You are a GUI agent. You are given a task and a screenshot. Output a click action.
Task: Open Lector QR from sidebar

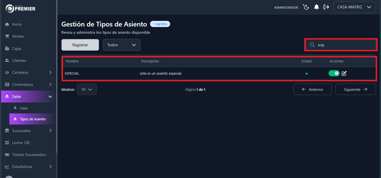pos(21,143)
